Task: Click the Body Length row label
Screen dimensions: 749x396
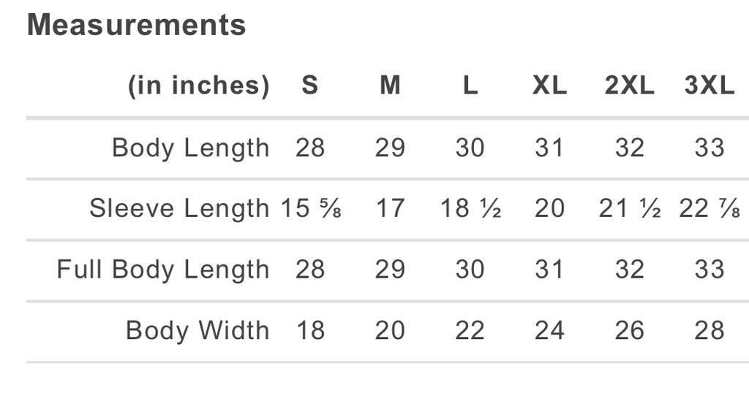Action: tap(191, 148)
